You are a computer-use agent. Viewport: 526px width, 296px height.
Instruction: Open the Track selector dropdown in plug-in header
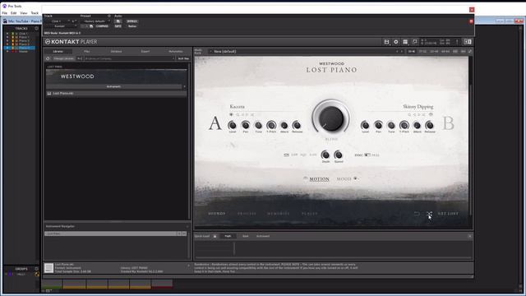pyautogui.click(x=57, y=21)
